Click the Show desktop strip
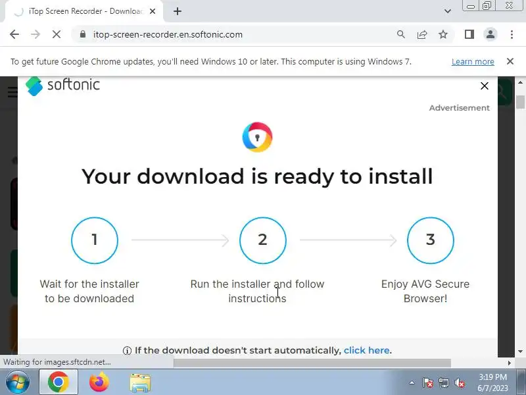Image resolution: width=526 pixels, height=395 pixels. 521,382
